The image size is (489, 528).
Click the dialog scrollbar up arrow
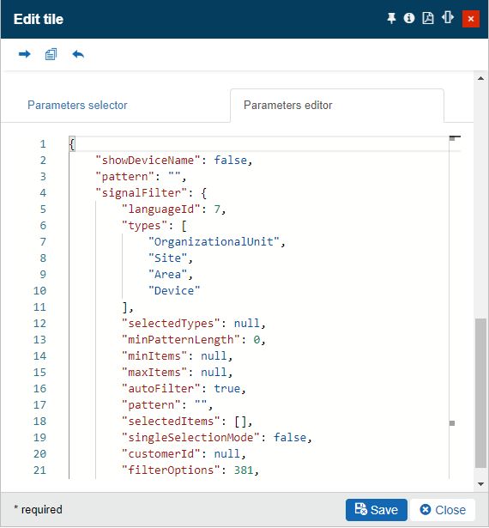tap(481, 78)
